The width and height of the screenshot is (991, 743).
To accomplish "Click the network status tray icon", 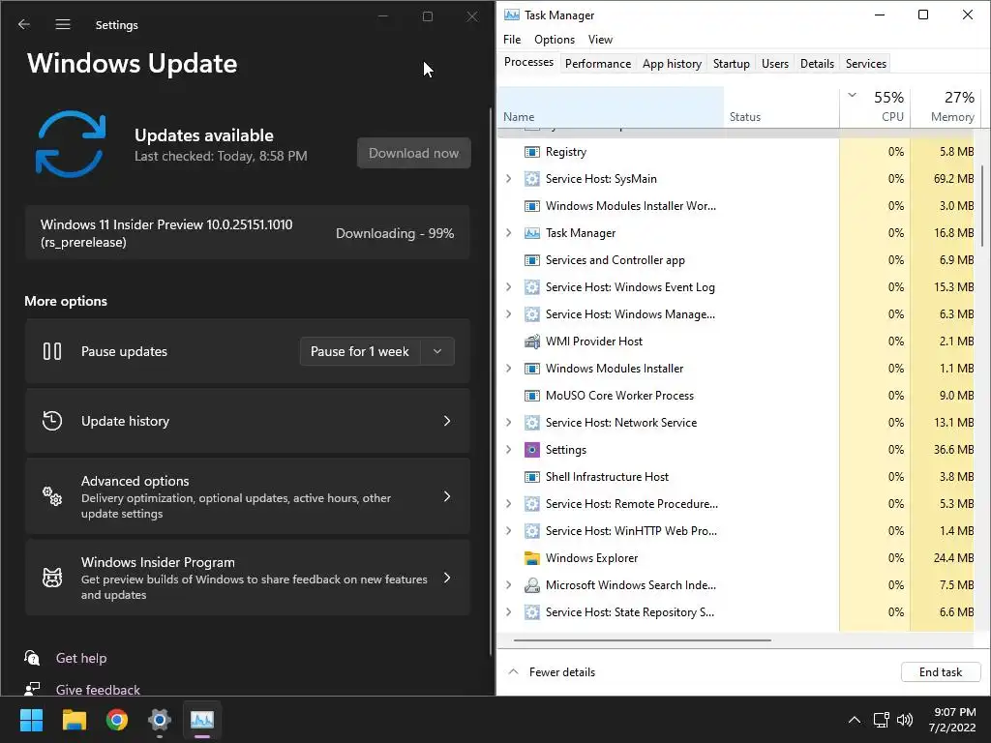I will [x=881, y=720].
